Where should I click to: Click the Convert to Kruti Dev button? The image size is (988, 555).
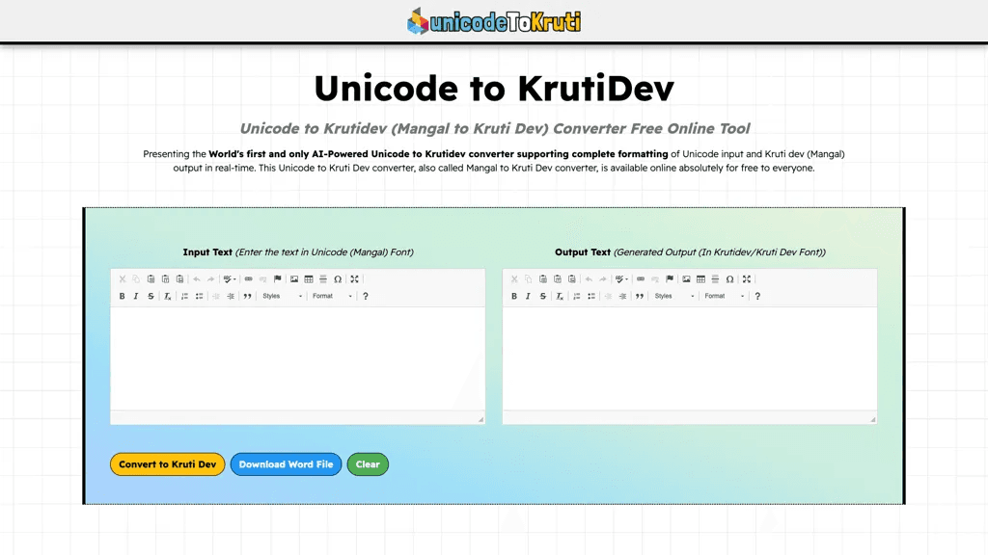[x=168, y=464]
